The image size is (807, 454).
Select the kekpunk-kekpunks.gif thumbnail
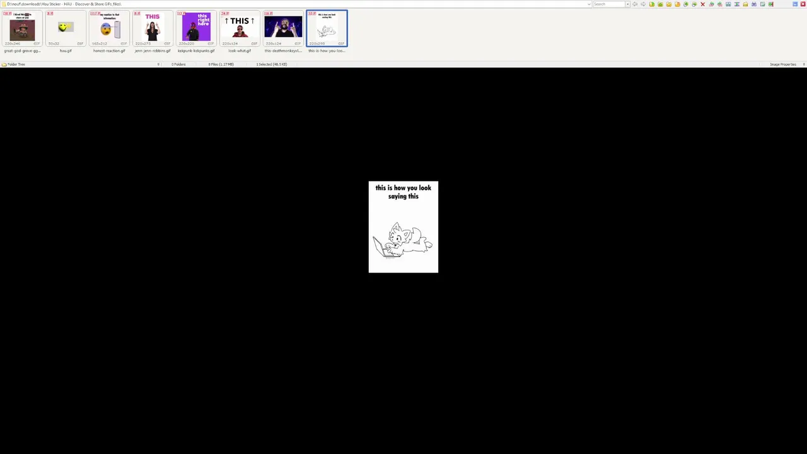196,28
